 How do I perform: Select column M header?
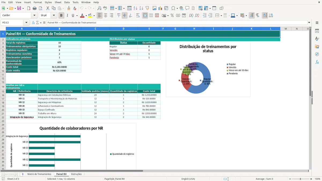286,29
